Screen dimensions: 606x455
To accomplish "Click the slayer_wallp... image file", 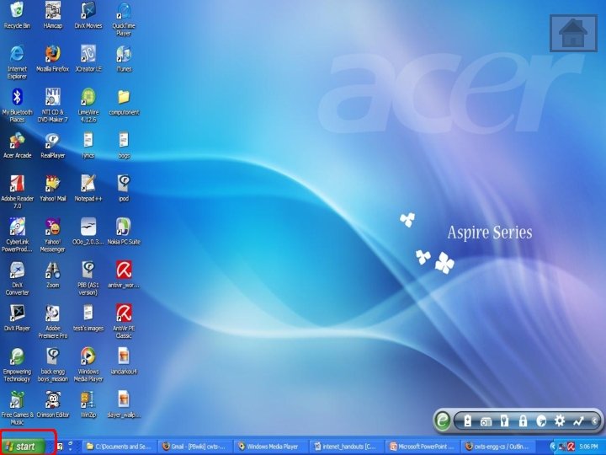I will 124,400.
